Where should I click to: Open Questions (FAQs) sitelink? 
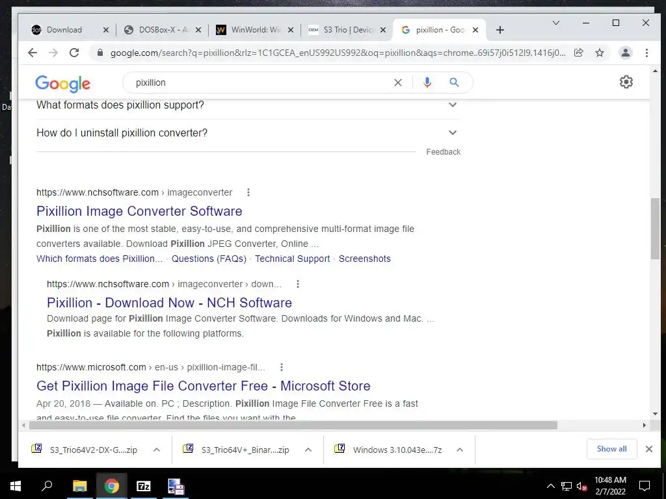point(209,259)
